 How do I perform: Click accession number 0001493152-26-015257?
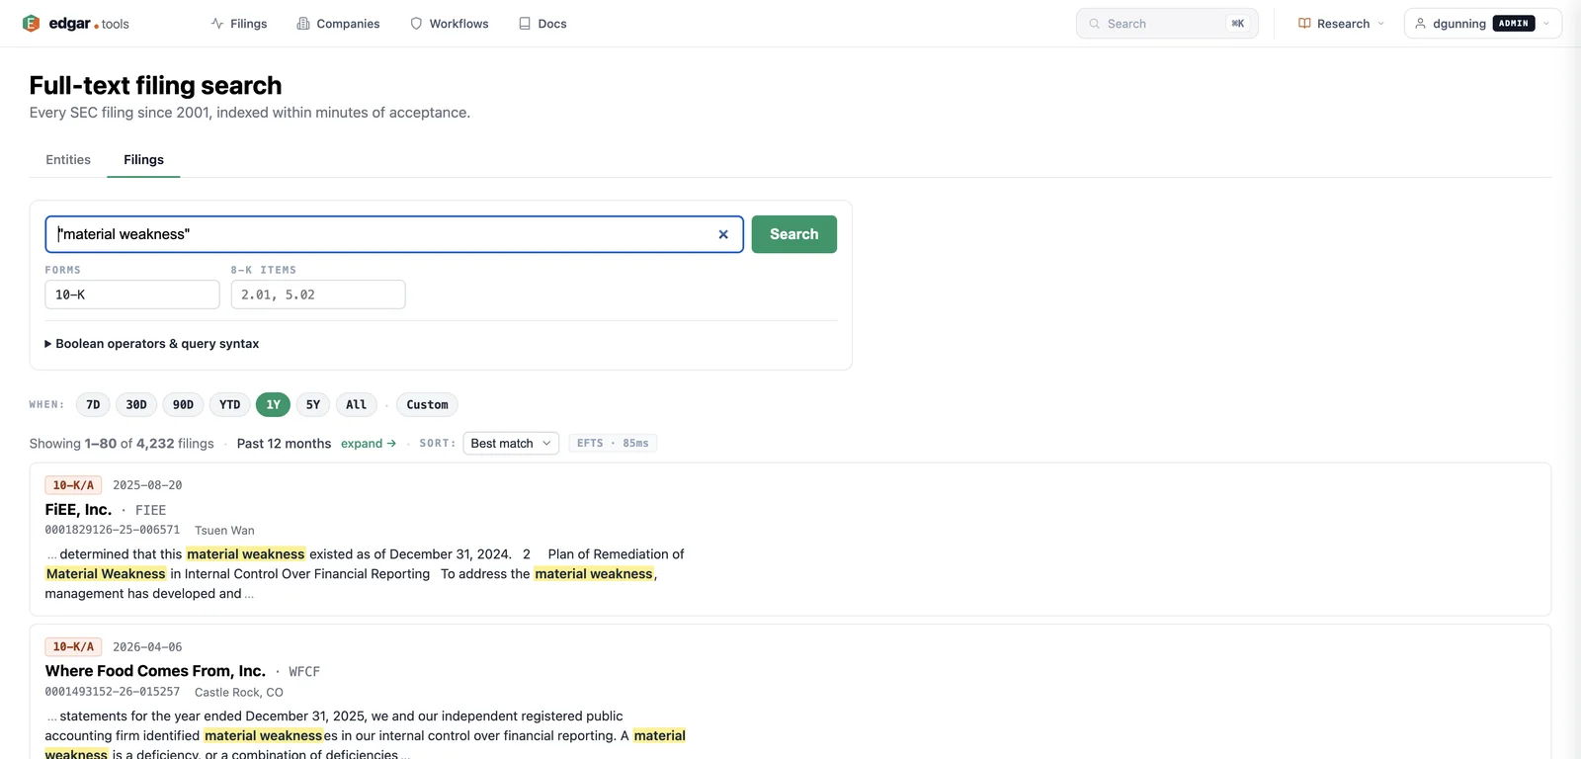(x=113, y=692)
